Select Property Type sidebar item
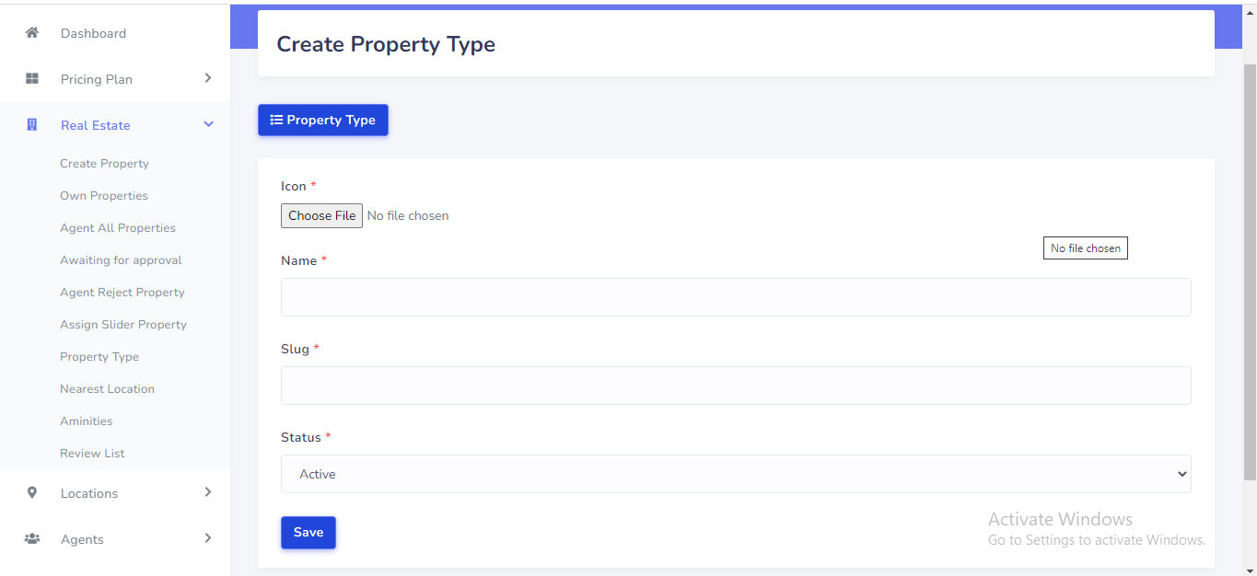 (x=99, y=357)
